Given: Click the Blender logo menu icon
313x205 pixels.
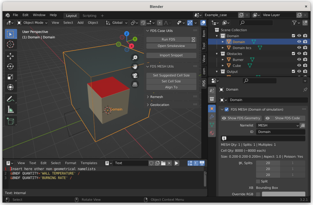Looking at the screenshot, I should pyautogui.click(x=7, y=15).
